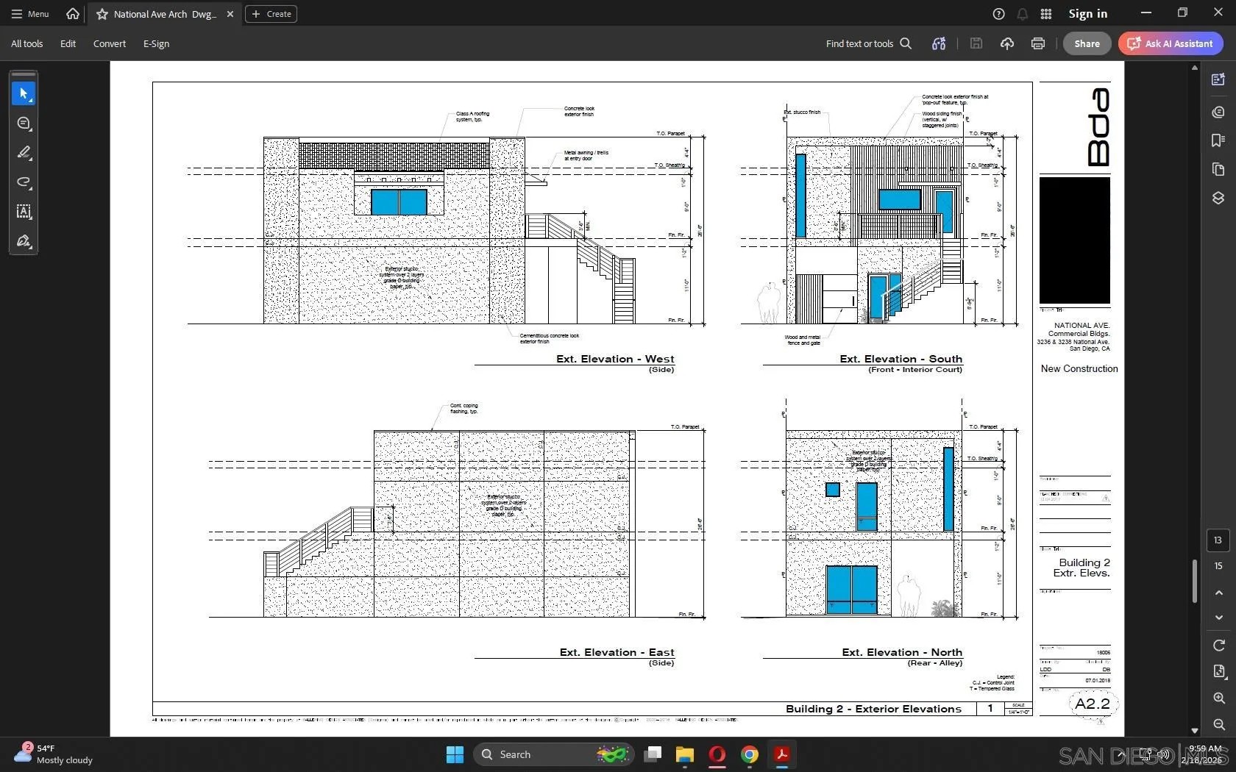This screenshot has height=772, width=1236.
Task: Star the National Ave Arch Dwg tab
Action: (102, 14)
